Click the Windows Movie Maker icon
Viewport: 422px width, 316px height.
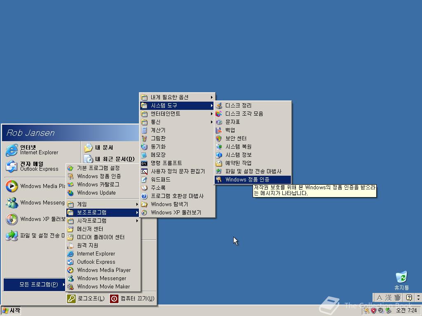pos(70,287)
